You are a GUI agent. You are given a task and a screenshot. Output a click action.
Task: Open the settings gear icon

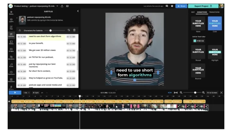(x=172, y=6)
